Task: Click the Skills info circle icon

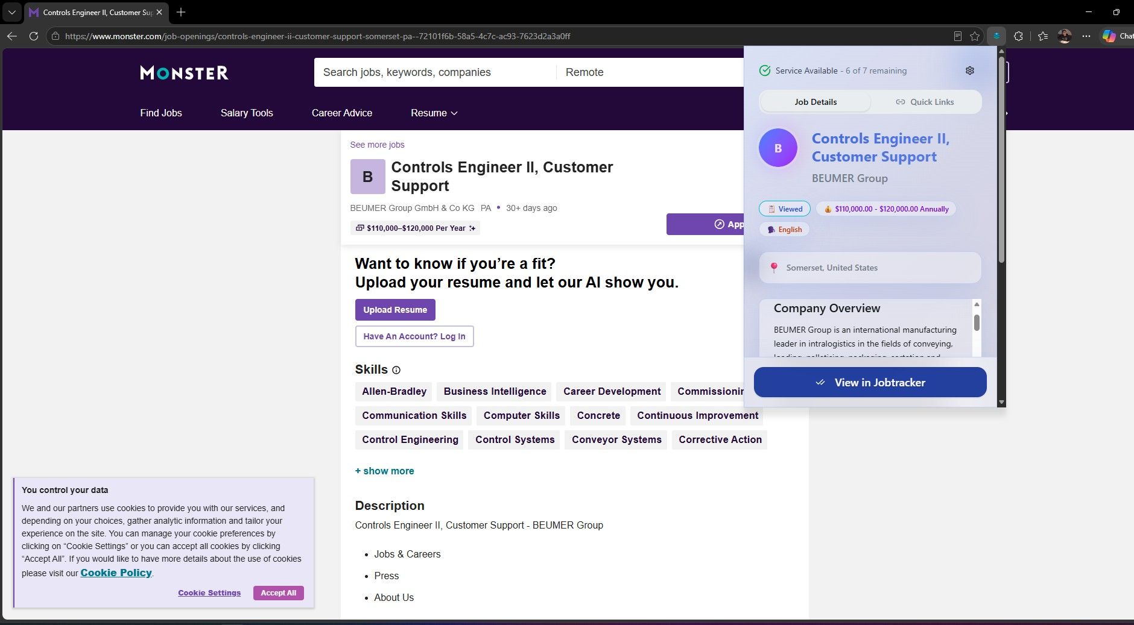Action: [x=396, y=370]
